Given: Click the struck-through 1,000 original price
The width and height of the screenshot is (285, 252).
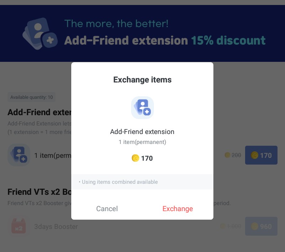Looking at the screenshot, I should point(234,226).
